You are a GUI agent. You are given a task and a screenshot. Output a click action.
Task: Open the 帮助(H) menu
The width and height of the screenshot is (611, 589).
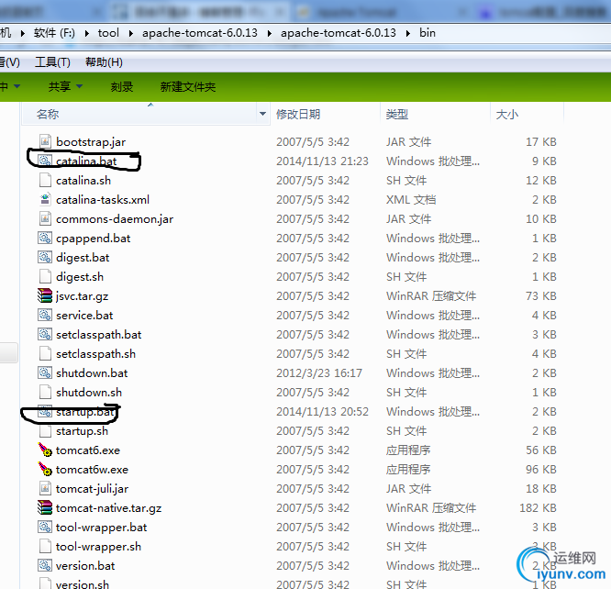[104, 62]
